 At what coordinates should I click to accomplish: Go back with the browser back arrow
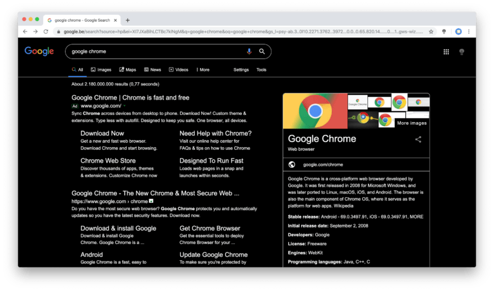click(x=25, y=31)
